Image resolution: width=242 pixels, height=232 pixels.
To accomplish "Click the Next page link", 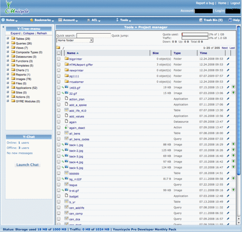I will tap(225, 48).
